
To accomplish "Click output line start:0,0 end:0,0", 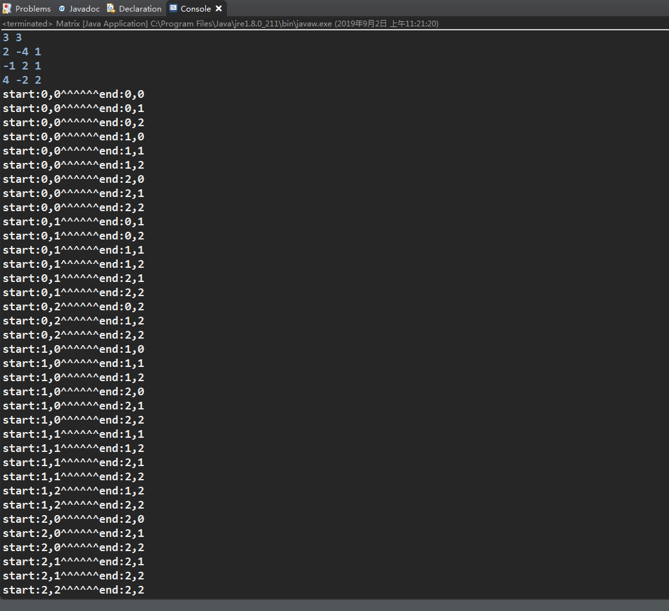I will pos(73,94).
